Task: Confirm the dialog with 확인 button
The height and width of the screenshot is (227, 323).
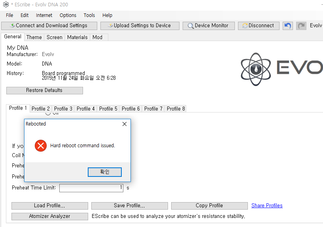Action: point(105,172)
